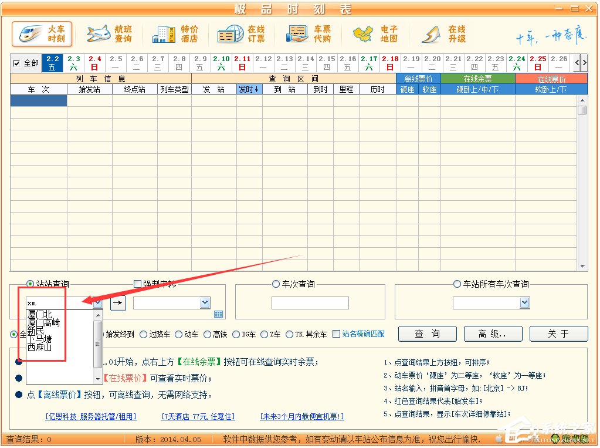Select the 2.18 date tab
The image size is (600, 448).
pos(390,63)
